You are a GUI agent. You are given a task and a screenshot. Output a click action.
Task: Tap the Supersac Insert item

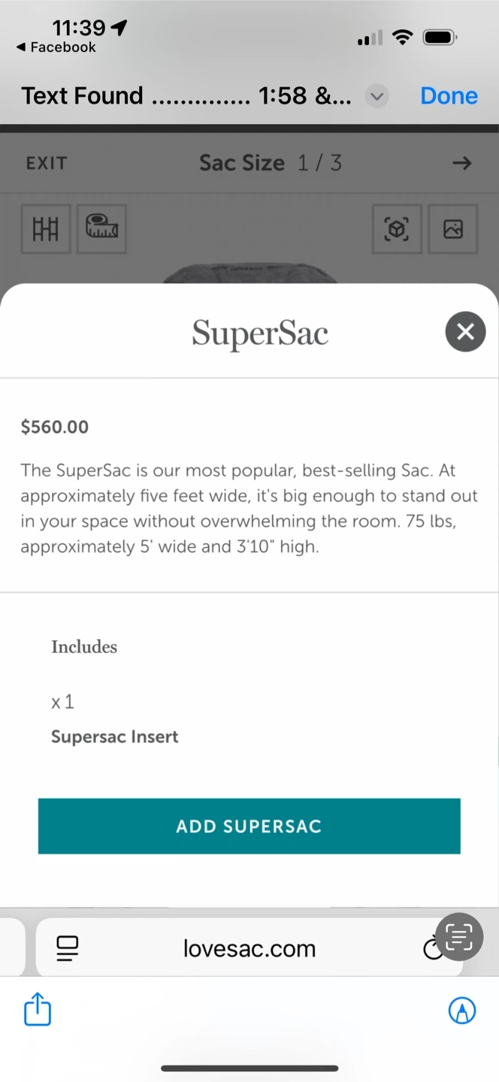(115, 736)
